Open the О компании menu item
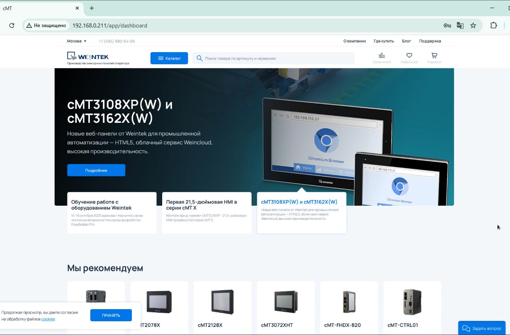The width and height of the screenshot is (510, 335). [x=354, y=41]
